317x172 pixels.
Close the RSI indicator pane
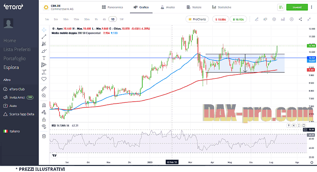(x=294, y=126)
